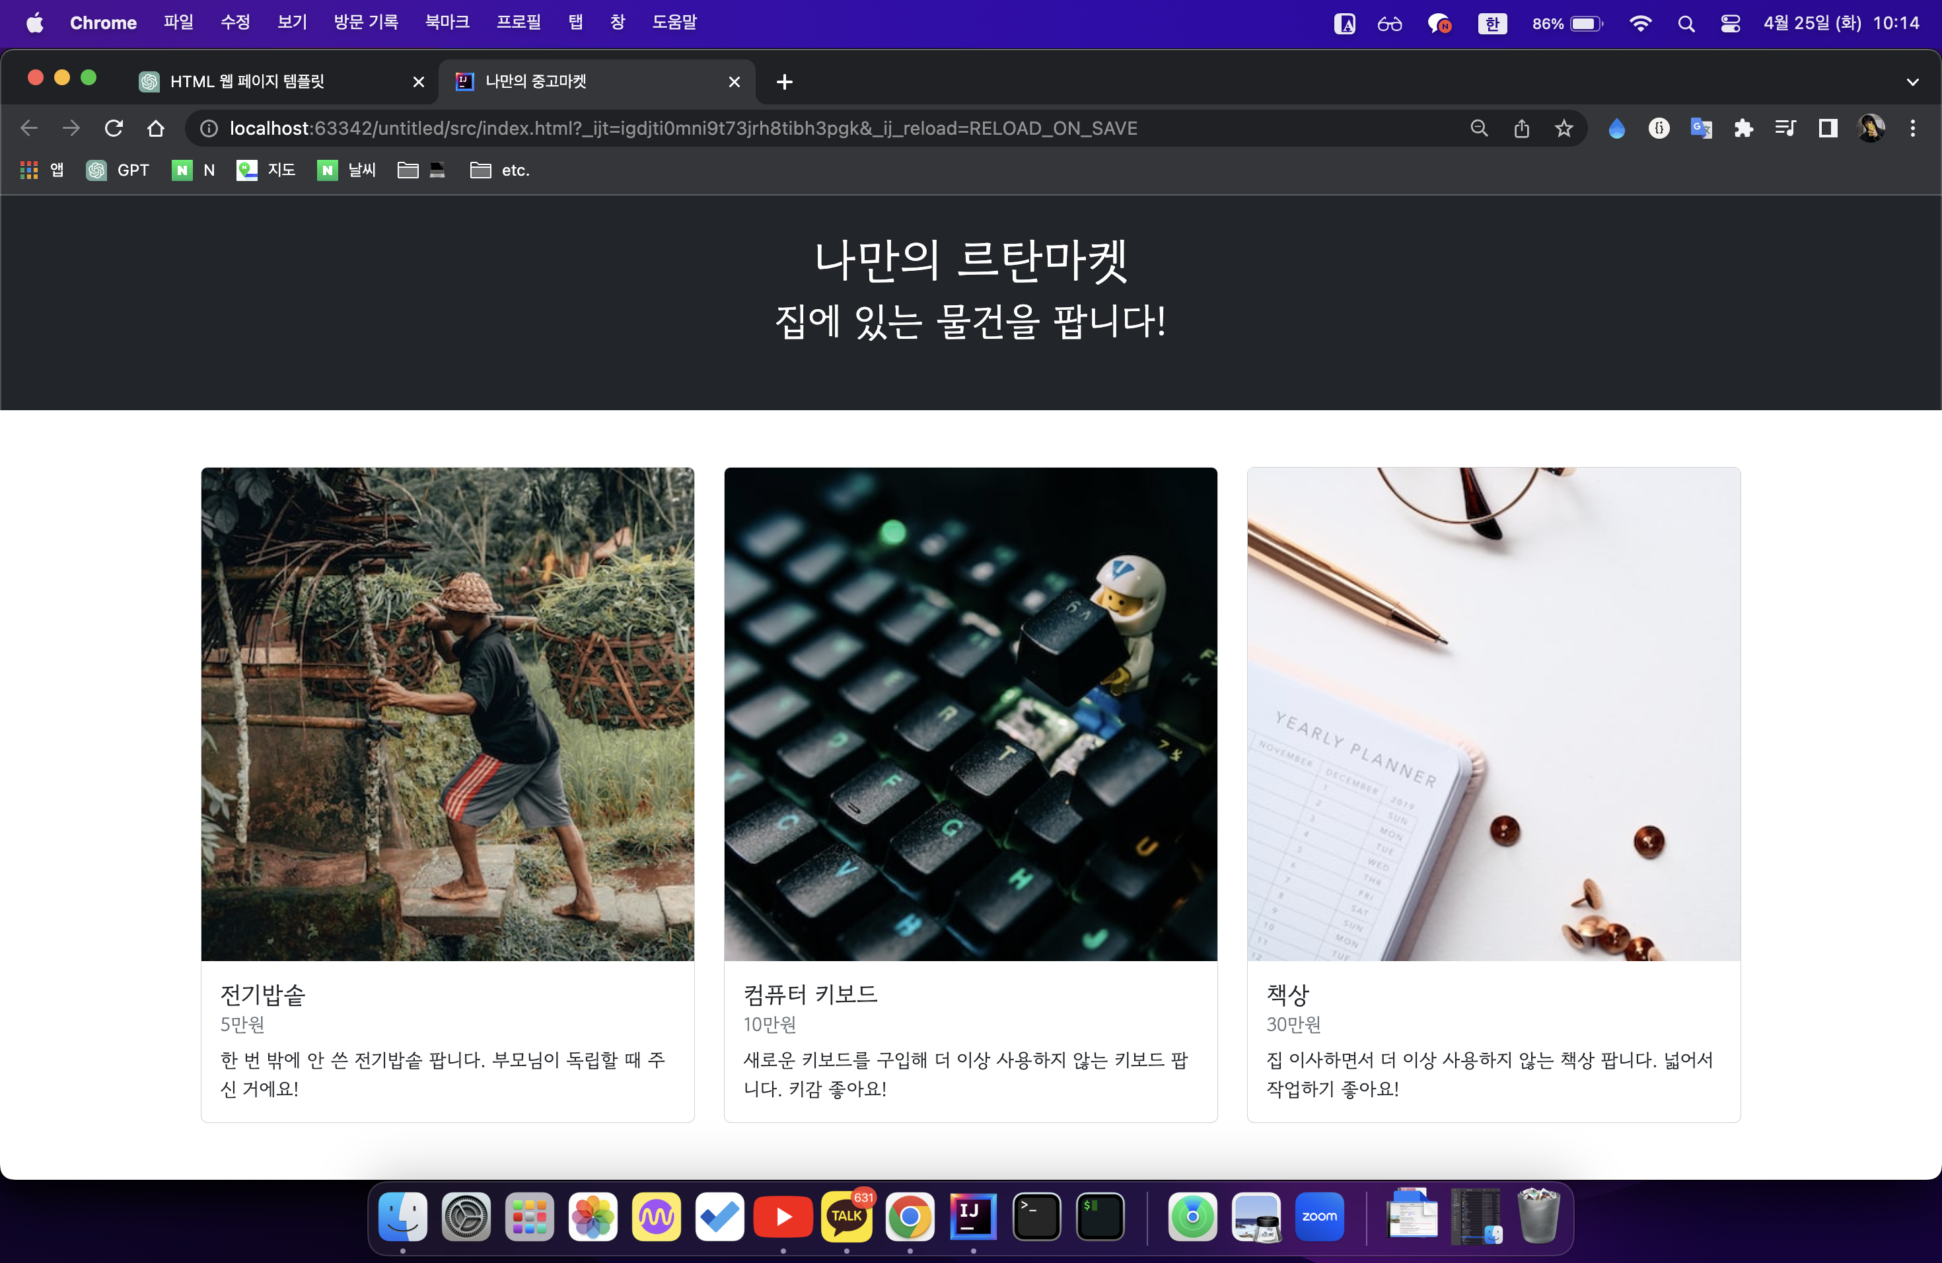This screenshot has height=1263, width=1942.
Task: Click the 전기밥솥 card title
Action: [262, 995]
